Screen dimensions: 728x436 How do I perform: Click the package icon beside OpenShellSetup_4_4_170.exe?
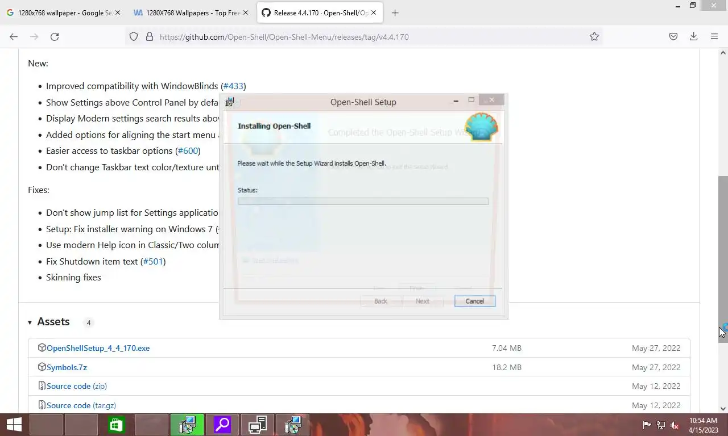[x=42, y=347]
